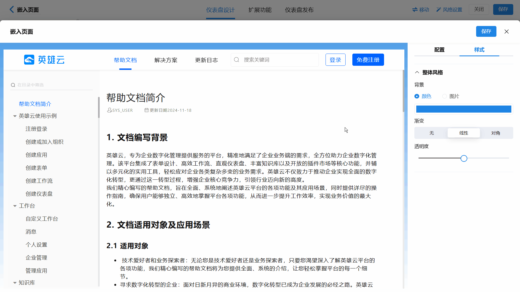Click the 透明度 slider track's right end
The width and height of the screenshot is (520, 292).
(508, 158)
